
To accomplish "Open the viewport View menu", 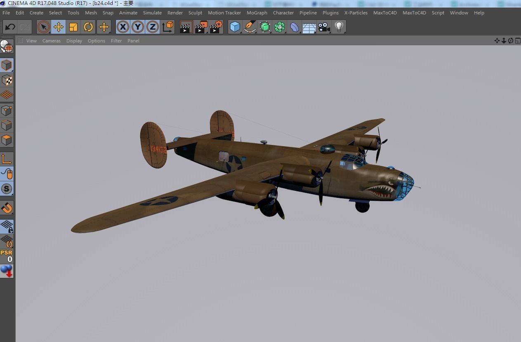I will [31, 41].
